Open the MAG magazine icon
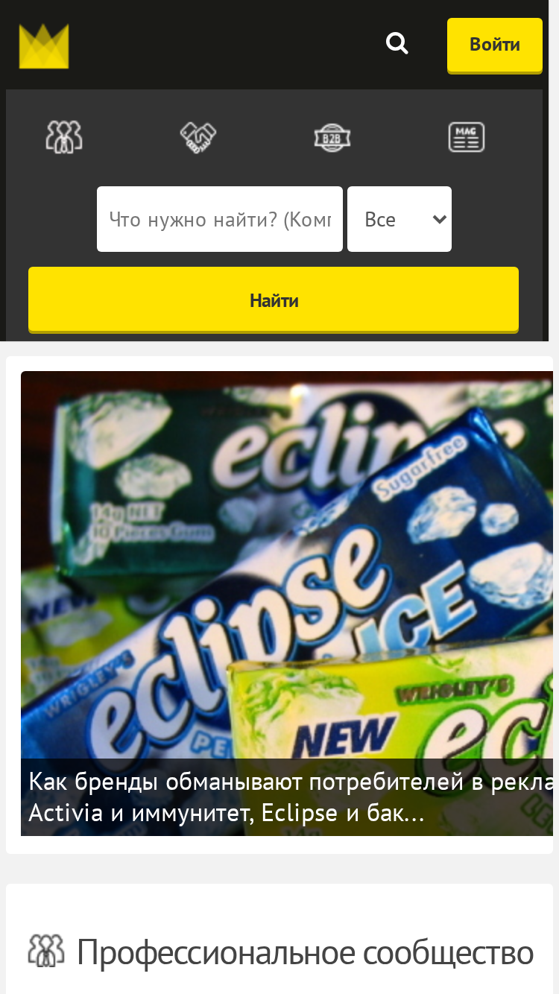This screenshot has width=559, height=994. [x=467, y=137]
